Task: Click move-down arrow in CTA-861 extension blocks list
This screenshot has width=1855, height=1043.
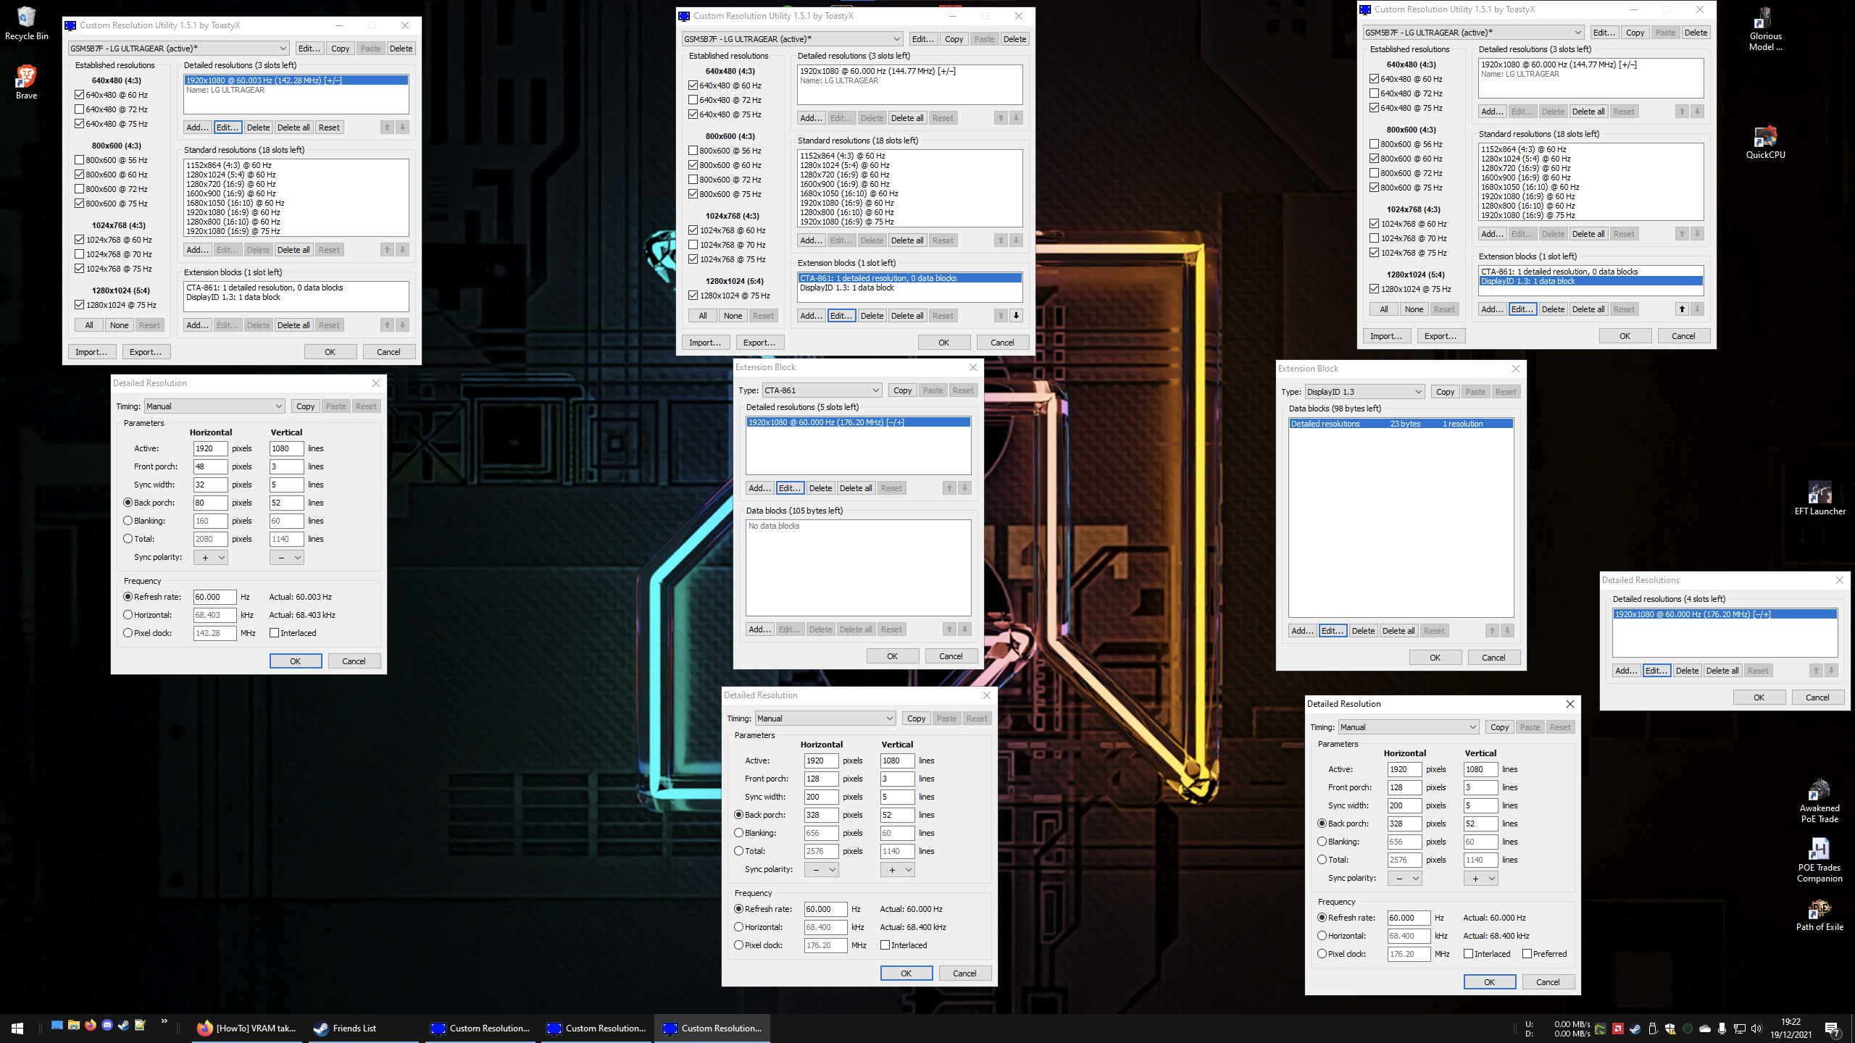Action: [1016, 316]
